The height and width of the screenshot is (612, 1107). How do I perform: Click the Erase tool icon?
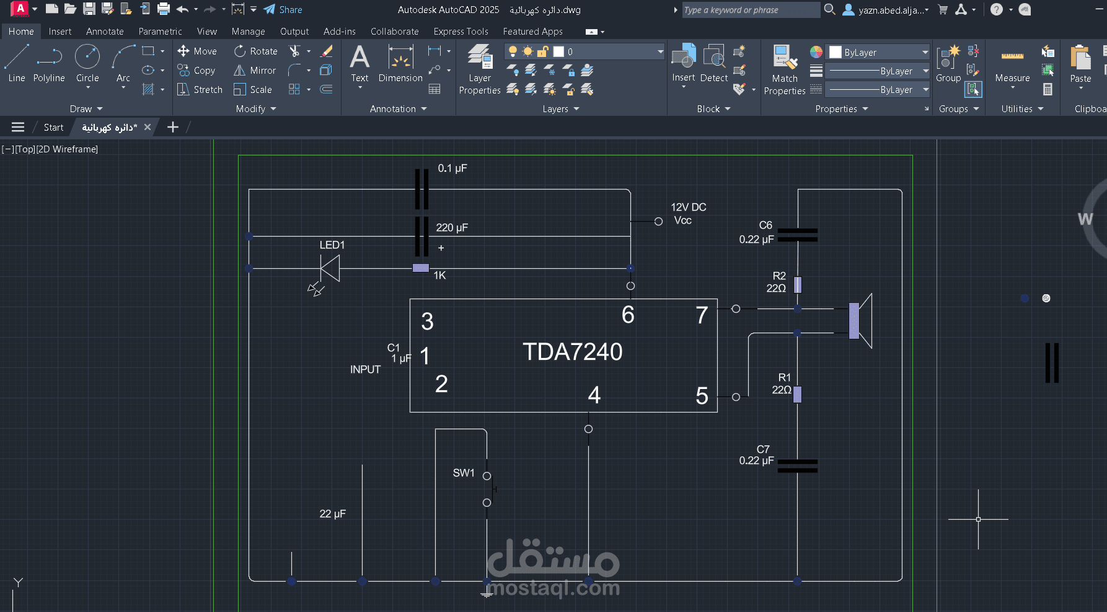(327, 51)
